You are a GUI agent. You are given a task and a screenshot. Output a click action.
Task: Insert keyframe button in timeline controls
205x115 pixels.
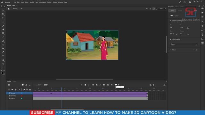tap(85, 85)
